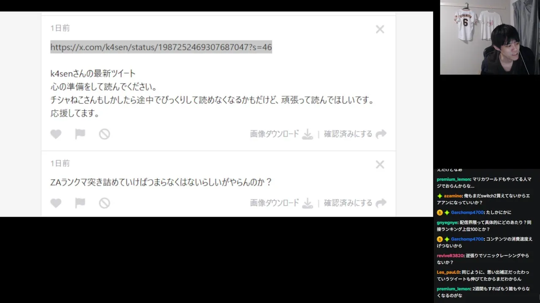Click share arrow icon on second message

click(381, 203)
